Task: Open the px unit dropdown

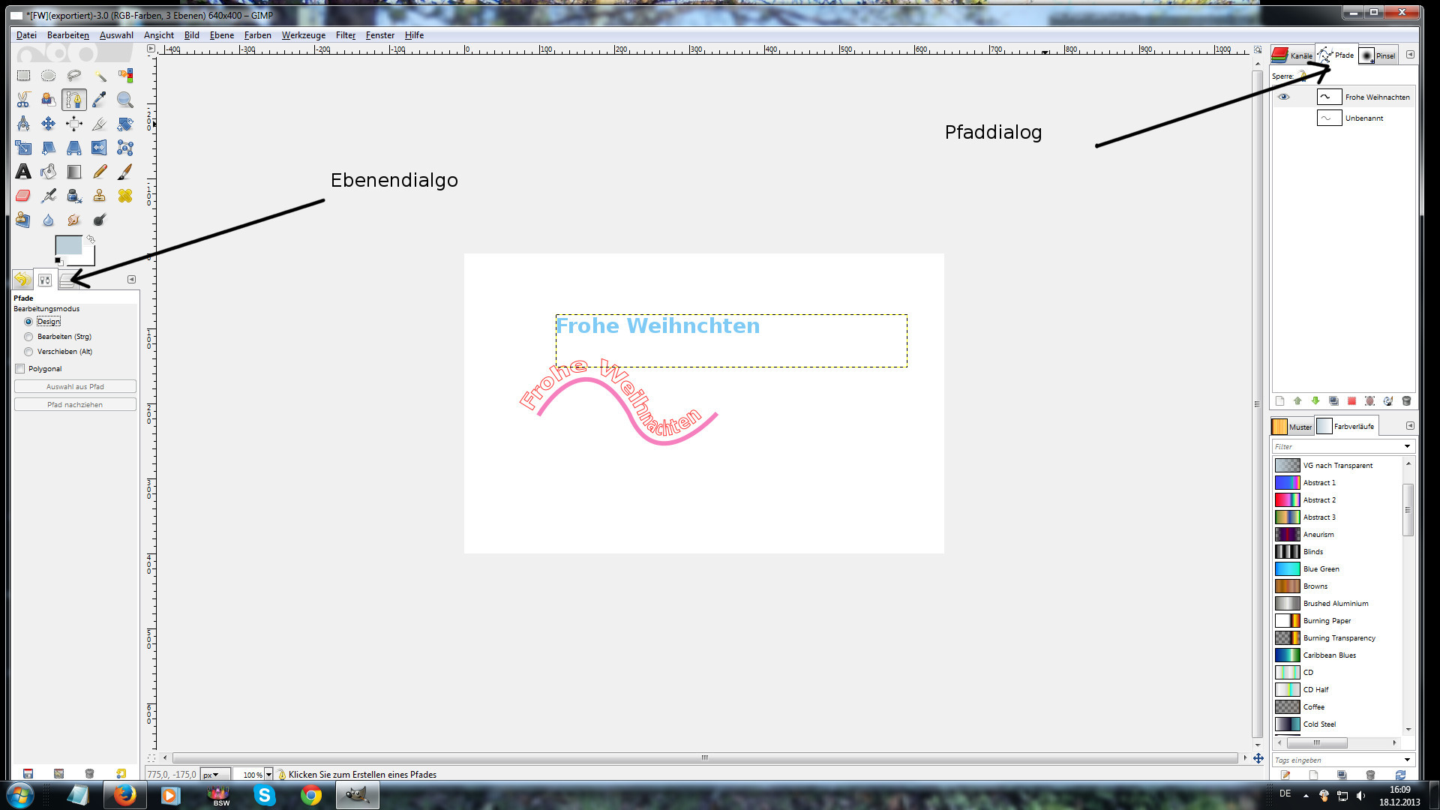Action: [211, 775]
